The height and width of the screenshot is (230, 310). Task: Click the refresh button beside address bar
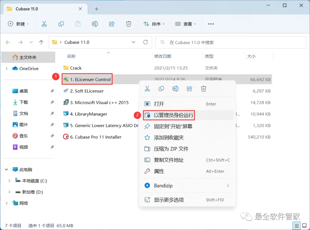146,42
